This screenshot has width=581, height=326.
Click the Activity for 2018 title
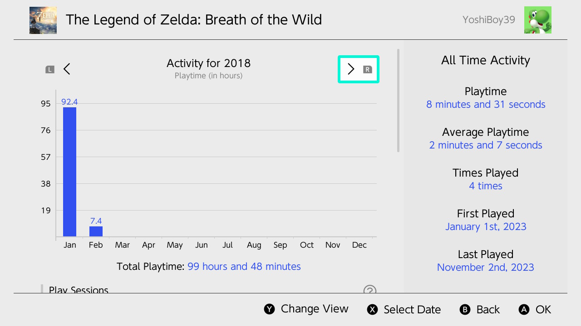pyautogui.click(x=208, y=63)
